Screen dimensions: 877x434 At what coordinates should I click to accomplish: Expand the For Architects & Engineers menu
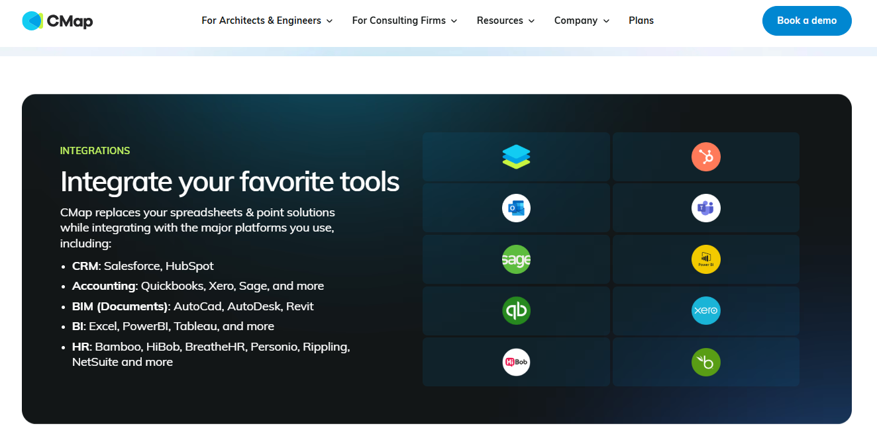pyautogui.click(x=267, y=21)
